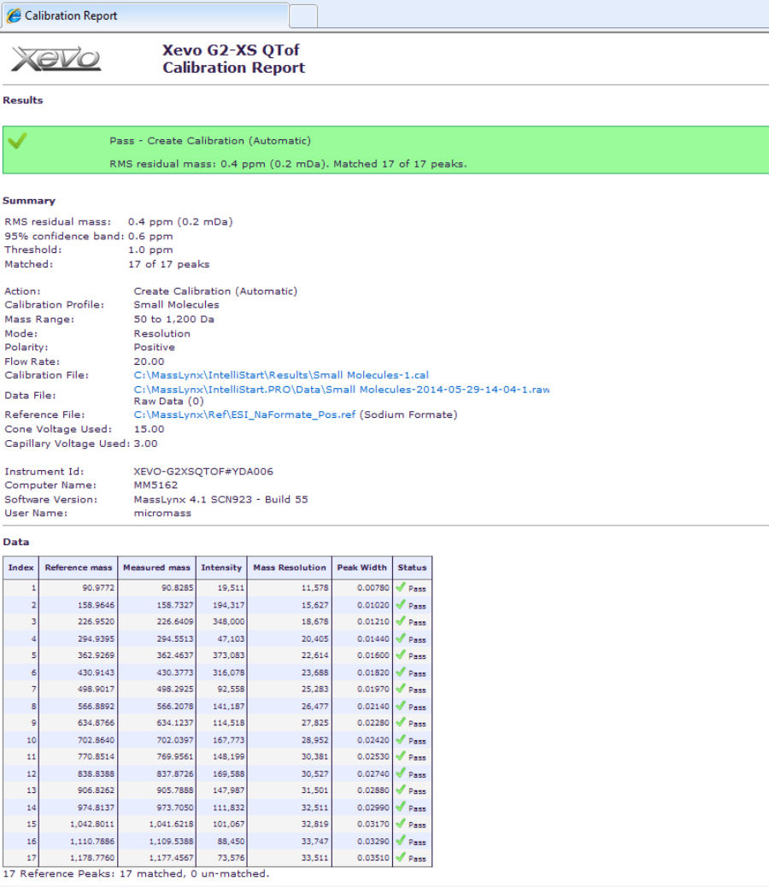The image size is (769, 887).
Task: Open the blank new browser tab
Action: click(x=303, y=15)
